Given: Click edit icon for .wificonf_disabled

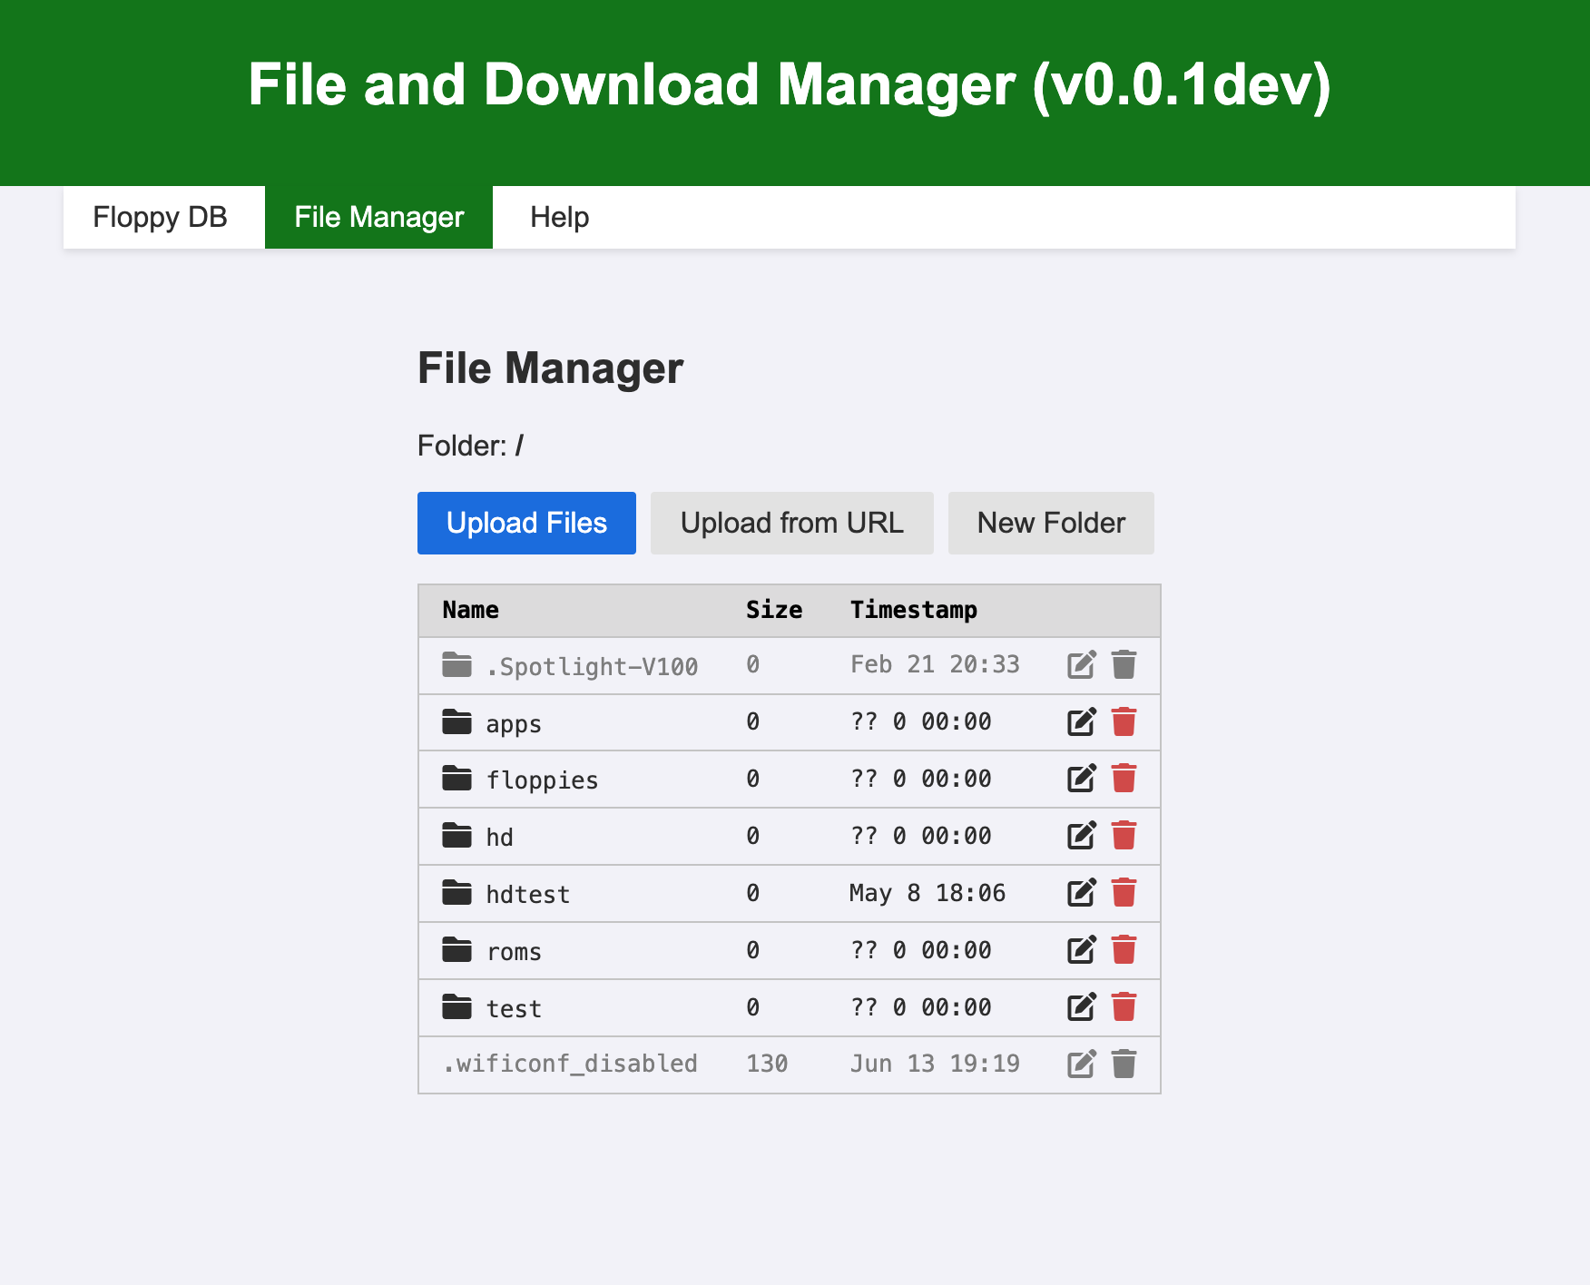Looking at the screenshot, I should pos(1081,1064).
